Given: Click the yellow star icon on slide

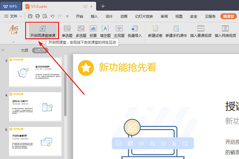Looking at the screenshot, I should pyautogui.click(x=86, y=68).
